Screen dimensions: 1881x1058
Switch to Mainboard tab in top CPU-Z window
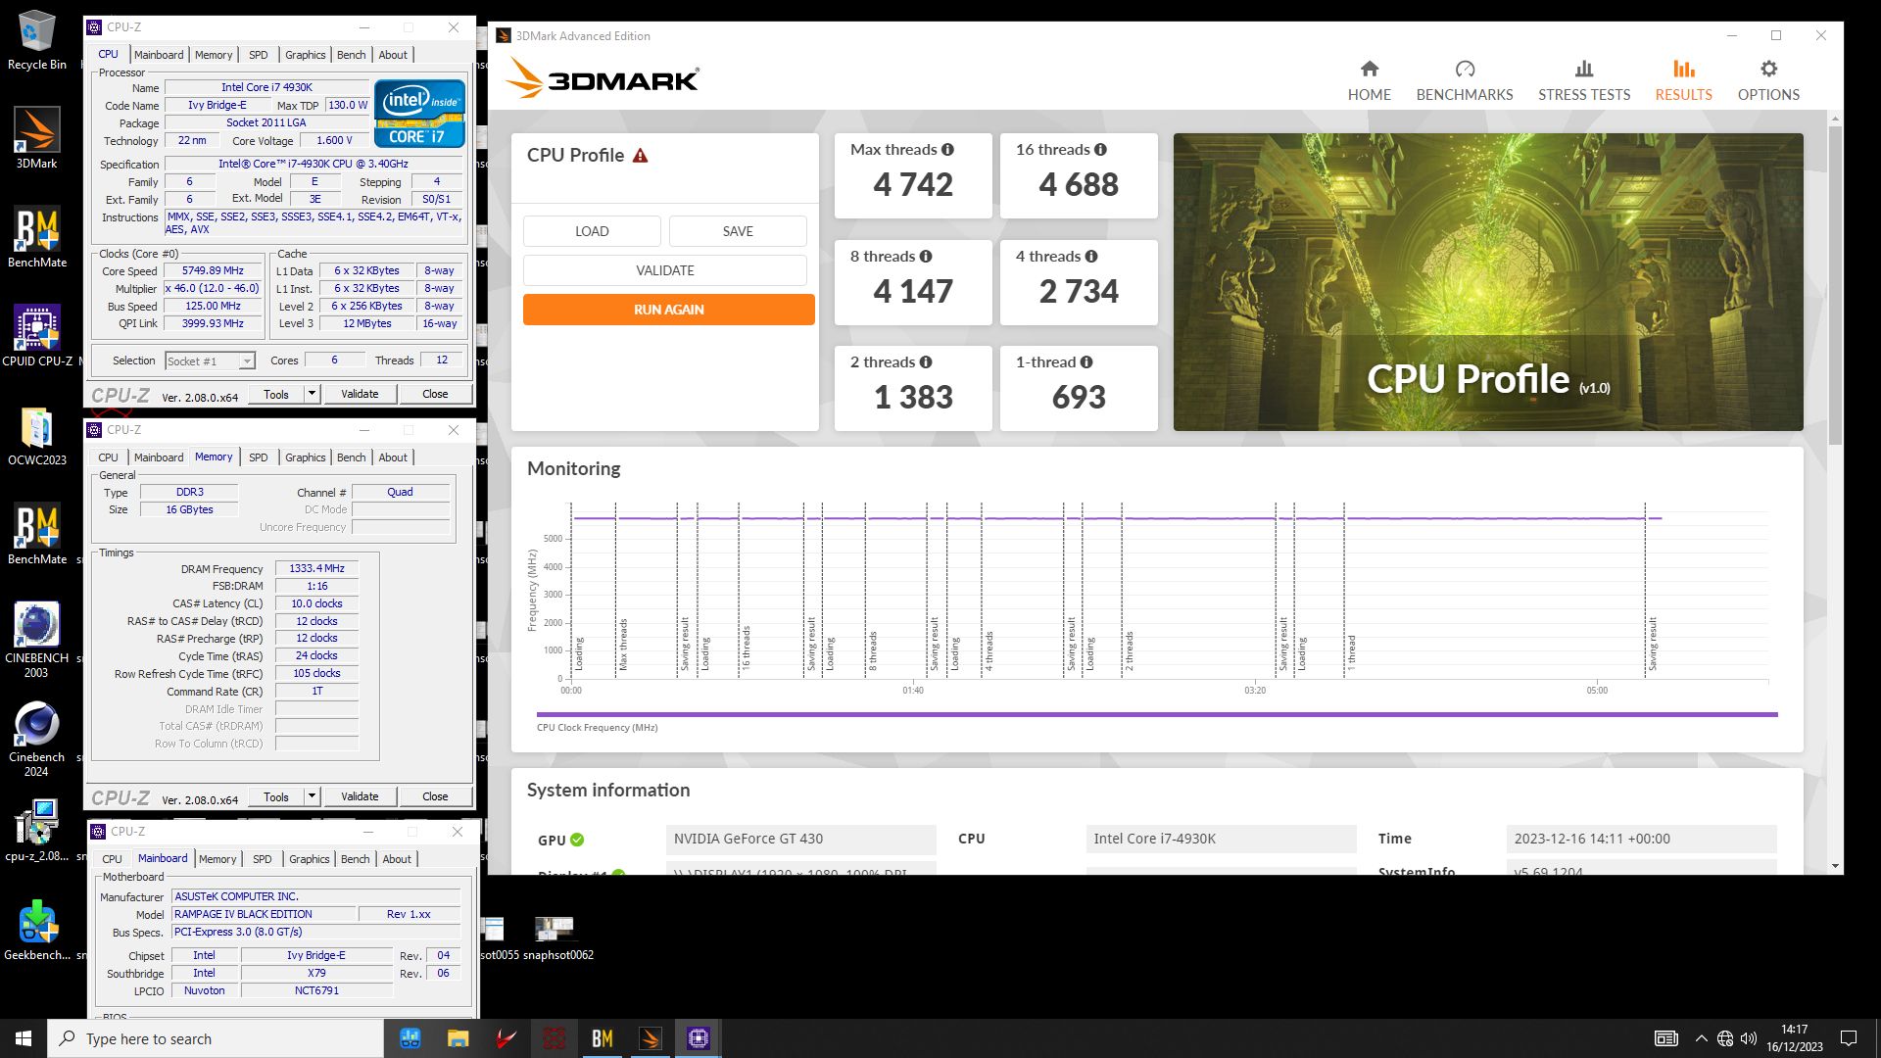tap(159, 55)
